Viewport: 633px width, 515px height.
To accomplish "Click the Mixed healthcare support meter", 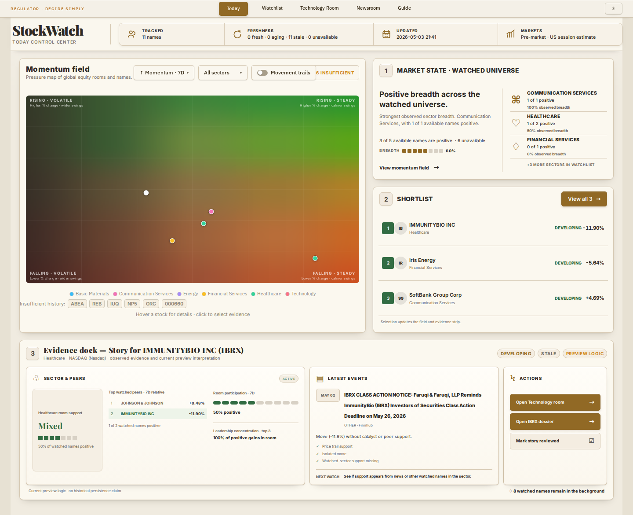I will point(58,438).
